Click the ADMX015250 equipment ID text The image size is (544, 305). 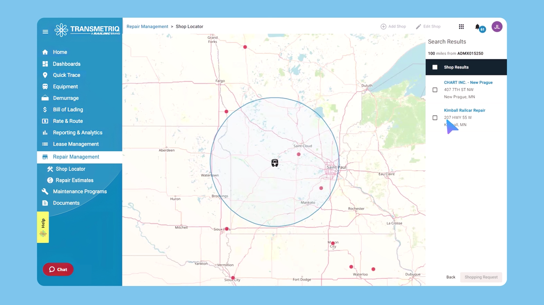click(470, 53)
